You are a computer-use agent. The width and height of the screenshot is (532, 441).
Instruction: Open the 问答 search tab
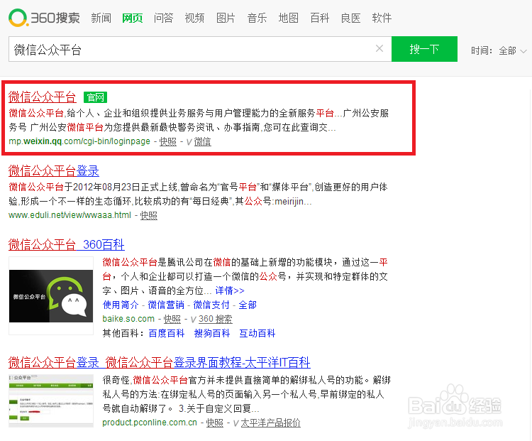coord(164,18)
